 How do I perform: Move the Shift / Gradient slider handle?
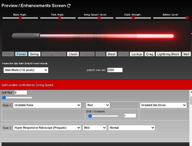coord(90,116)
